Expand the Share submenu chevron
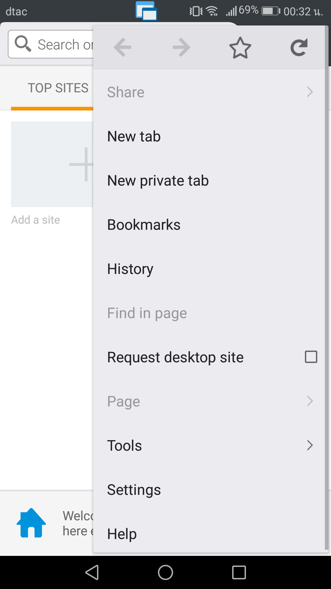This screenshot has width=331, height=589. point(310,92)
